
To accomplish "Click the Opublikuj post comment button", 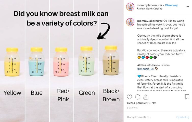I will (183, 117).
